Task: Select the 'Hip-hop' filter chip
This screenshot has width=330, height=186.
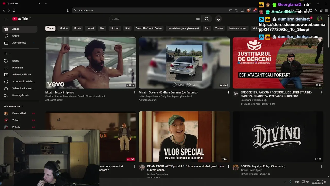Action: (x=115, y=28)
